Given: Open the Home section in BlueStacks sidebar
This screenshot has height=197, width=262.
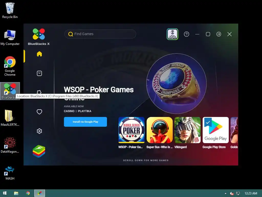Looking at the screenshot, I should 39,54.
